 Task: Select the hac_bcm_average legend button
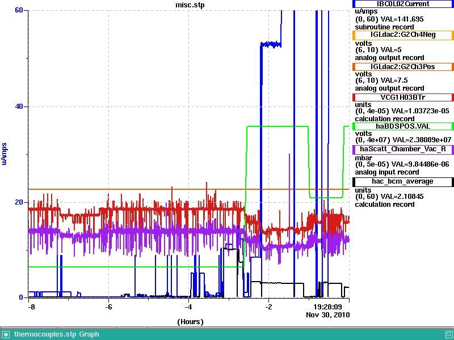pyautogui.click(x=403, y=181)
